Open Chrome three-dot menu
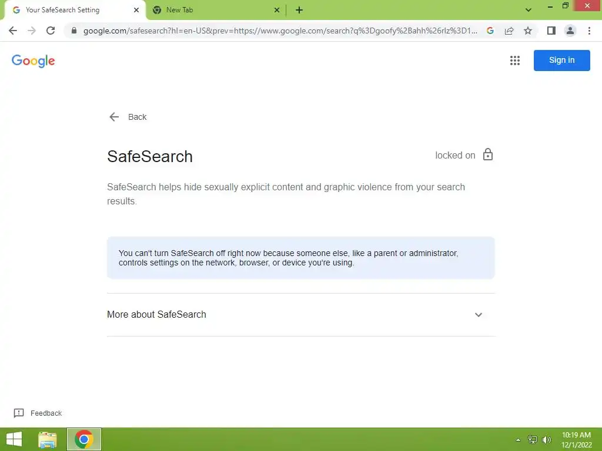The image size is (602, 451). click(x=589, y=31)
